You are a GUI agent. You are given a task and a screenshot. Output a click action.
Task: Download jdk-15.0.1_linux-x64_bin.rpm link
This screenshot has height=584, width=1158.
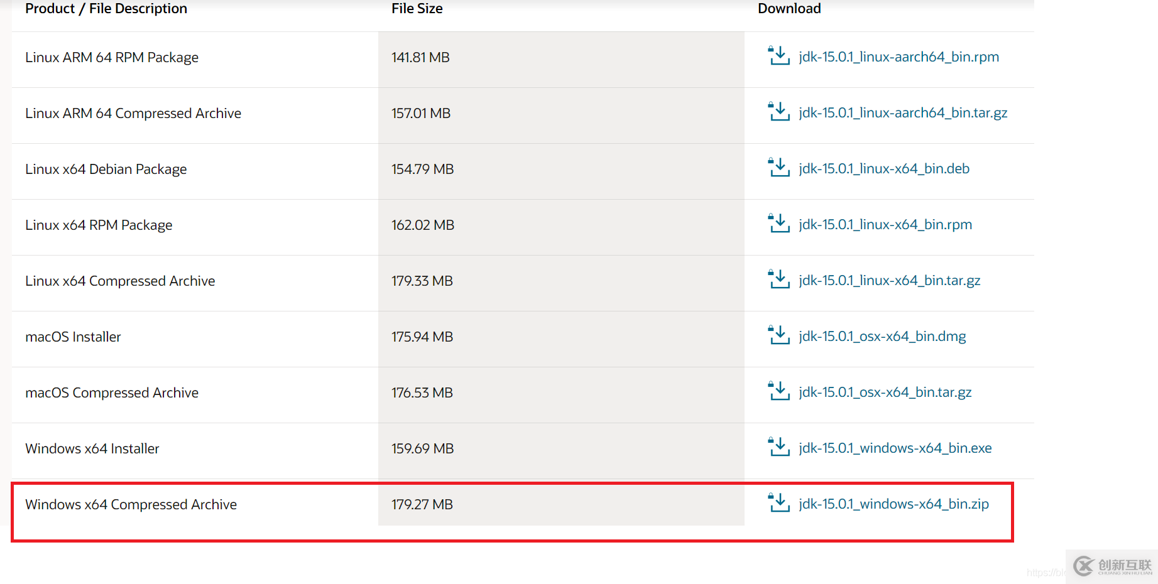click(885, 225)
